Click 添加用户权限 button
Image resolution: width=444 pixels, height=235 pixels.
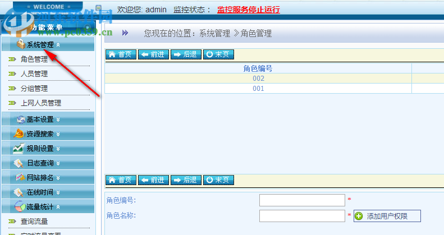point(387,216)
